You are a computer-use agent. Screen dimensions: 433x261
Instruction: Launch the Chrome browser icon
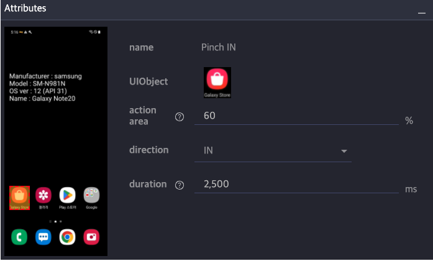67,237
